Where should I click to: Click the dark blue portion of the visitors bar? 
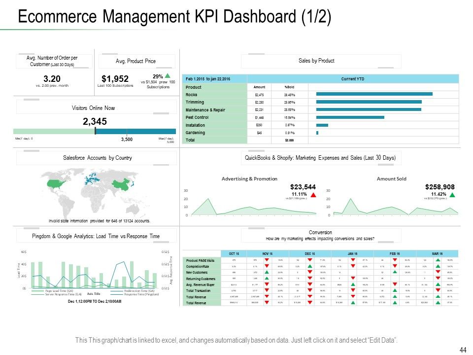pos(136,131)
